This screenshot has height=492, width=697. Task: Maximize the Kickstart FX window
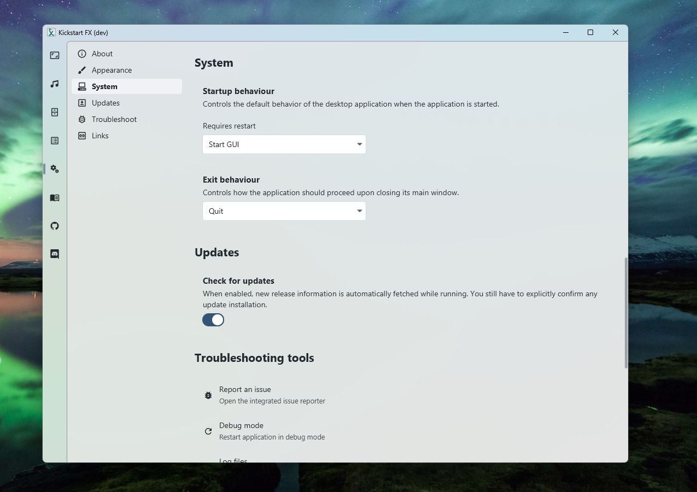point(590,33)
